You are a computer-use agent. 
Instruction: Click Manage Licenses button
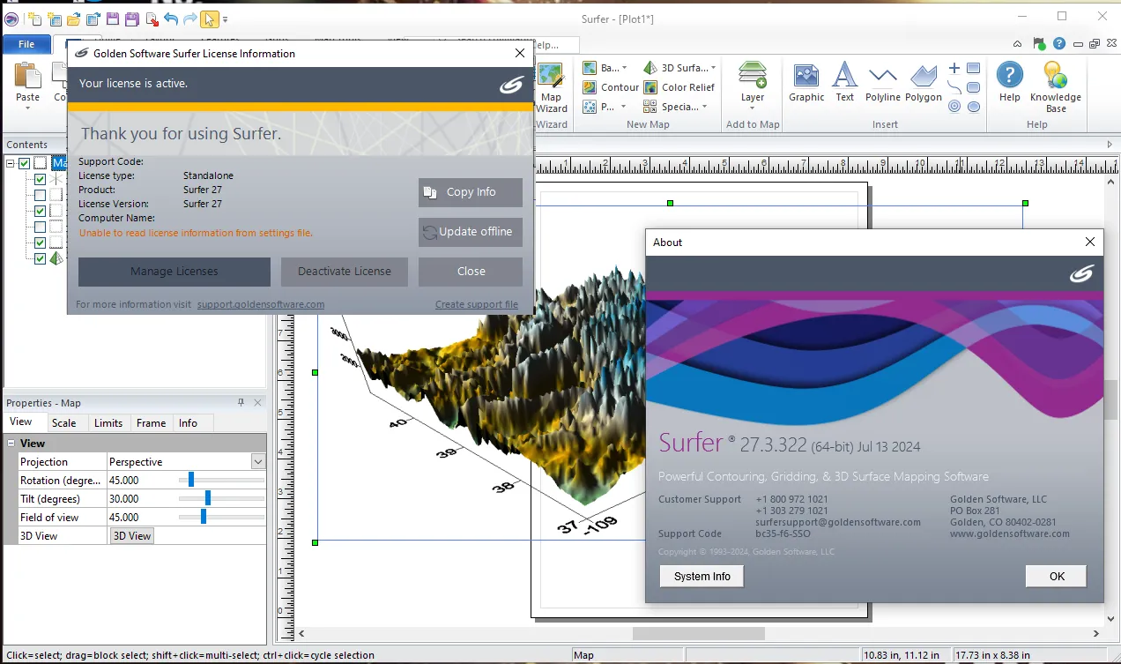(174, 272)
